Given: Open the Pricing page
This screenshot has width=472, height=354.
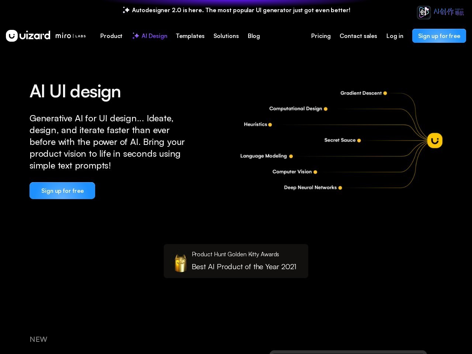Looking at the screenshot, I should [321, 36].
